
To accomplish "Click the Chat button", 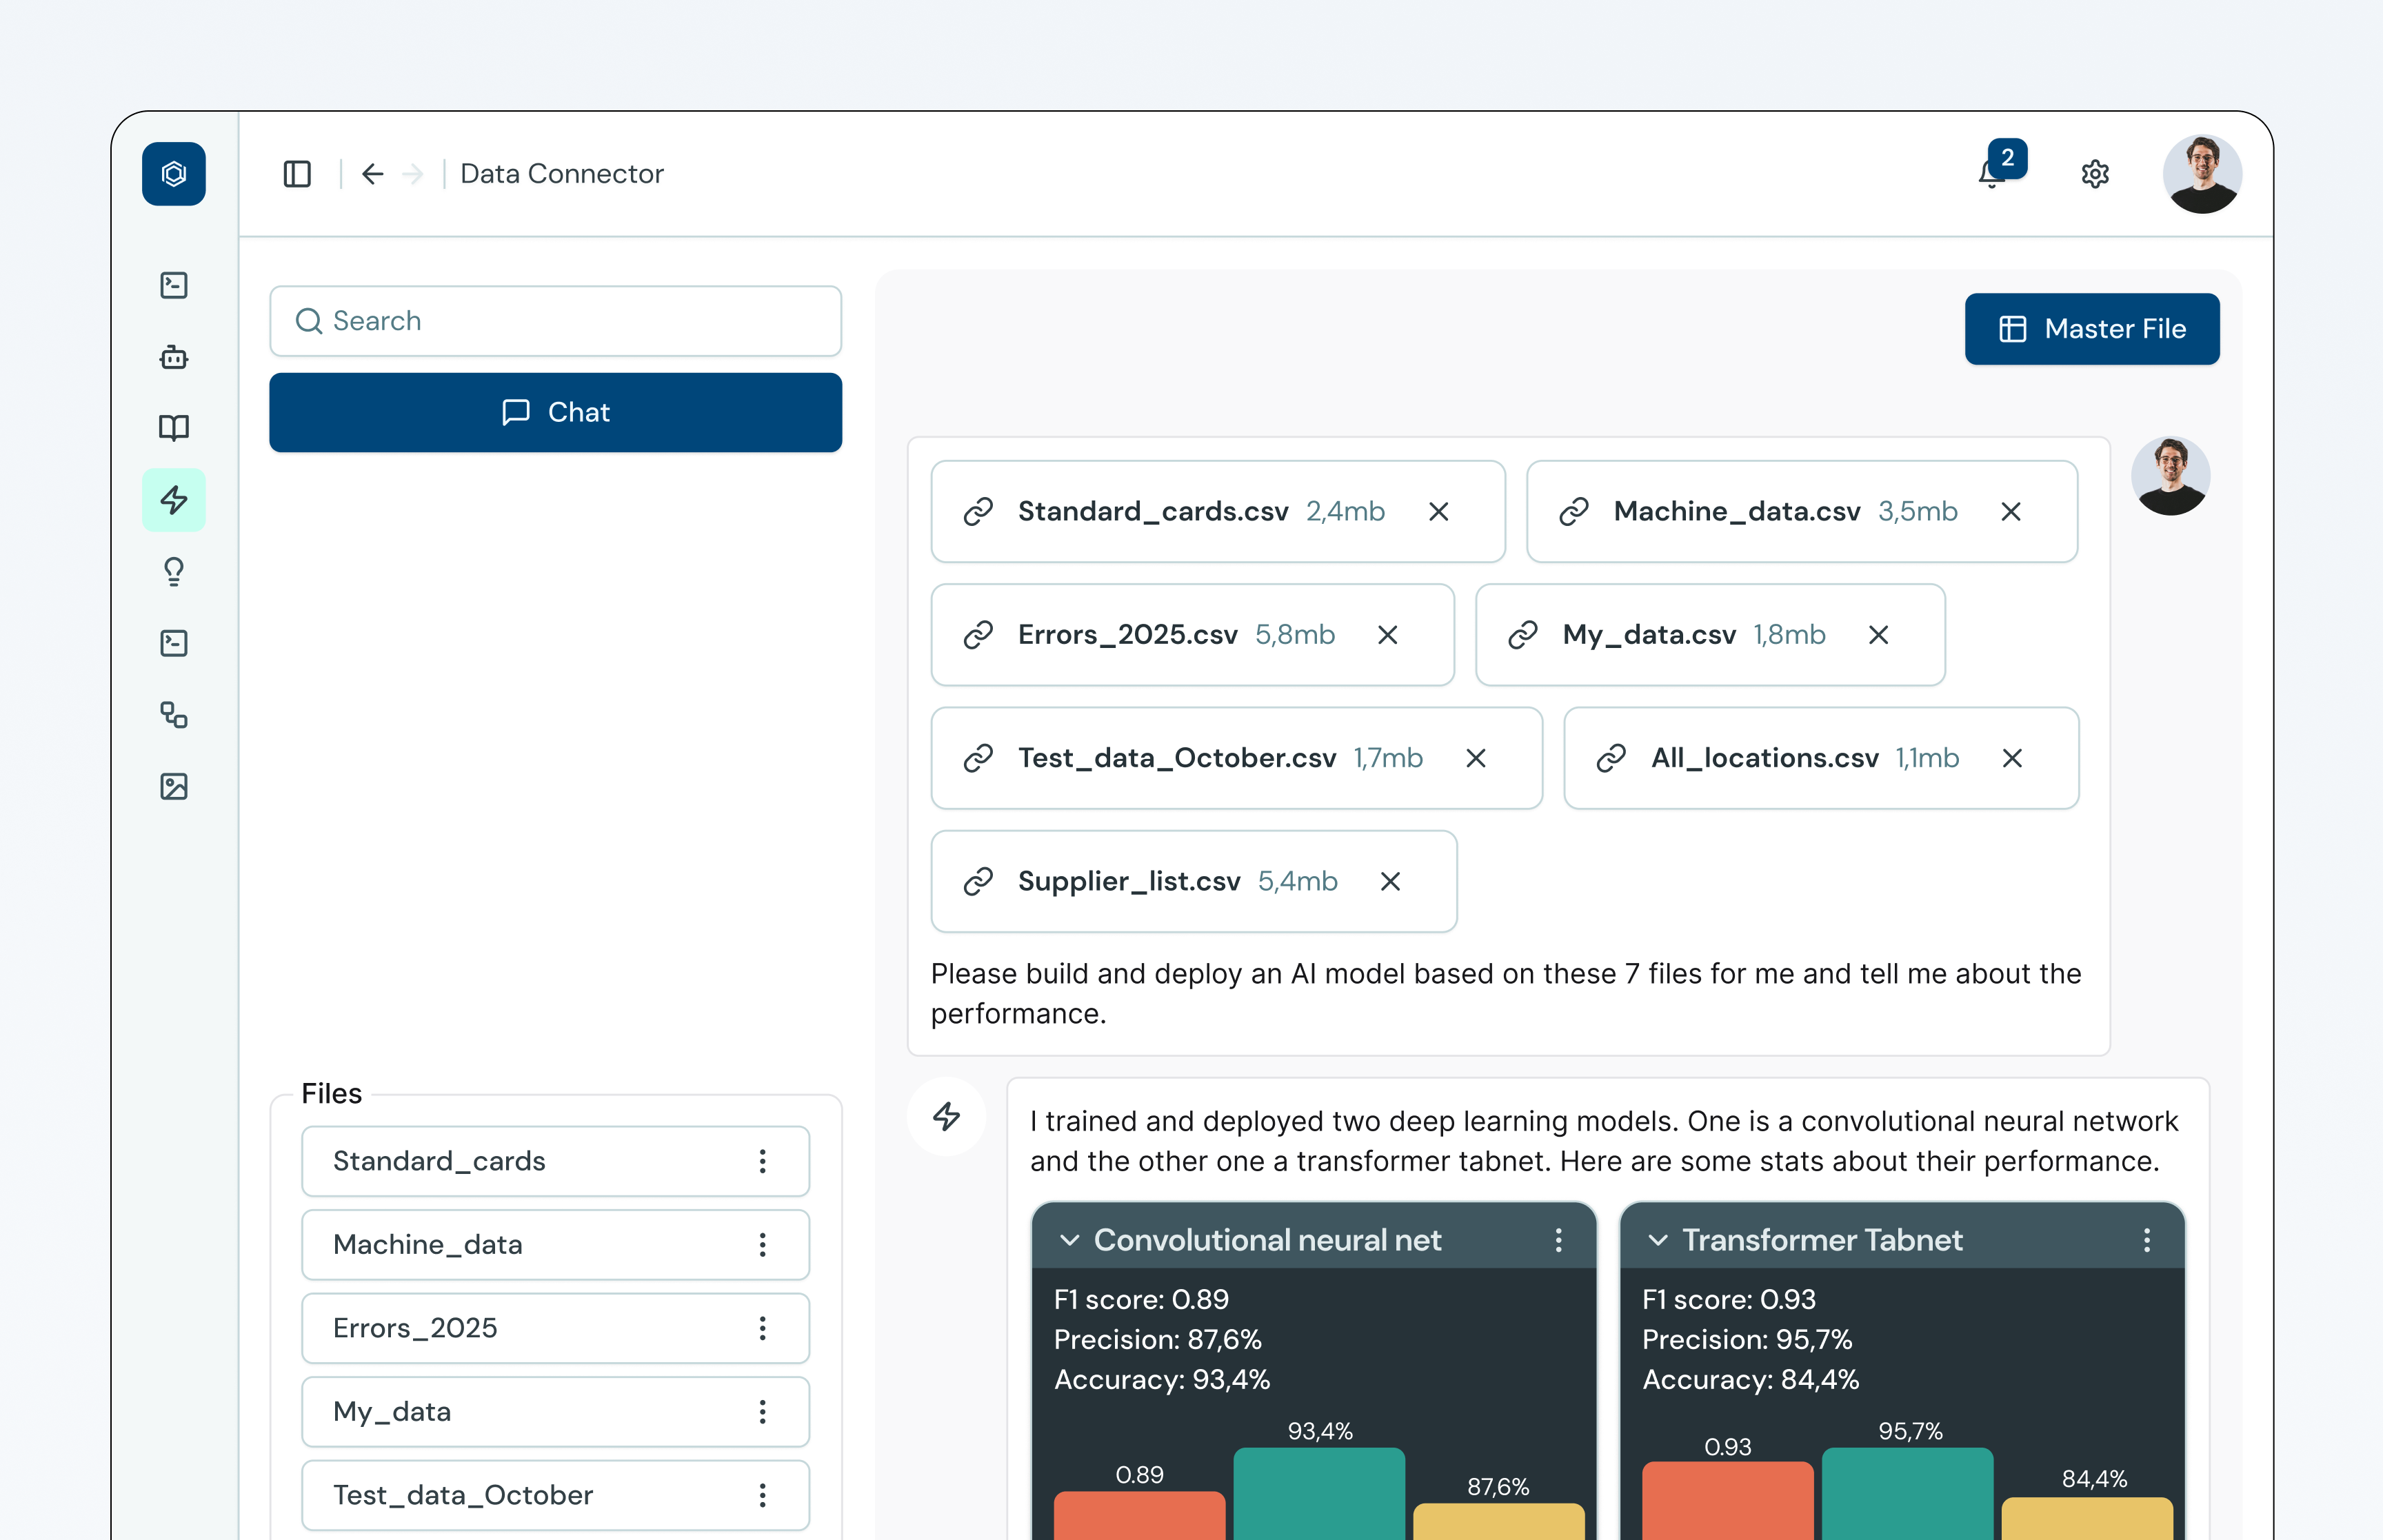I will click(555, 412).
